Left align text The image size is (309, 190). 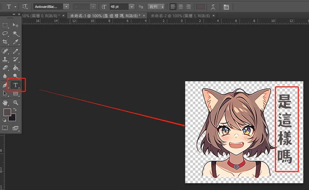coord(173,7)
